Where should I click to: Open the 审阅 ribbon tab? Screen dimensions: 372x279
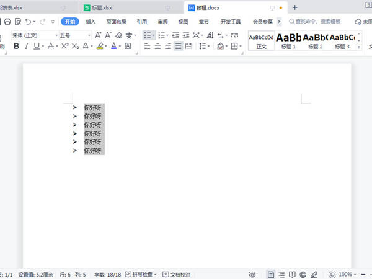point(162,22)
